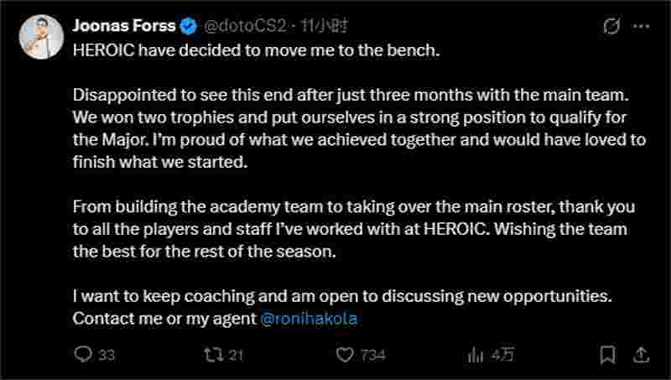Screen dimensions: 671x380
Task: Click the "HEROIC have decided" opening sentence
Action: coord(257,50)
